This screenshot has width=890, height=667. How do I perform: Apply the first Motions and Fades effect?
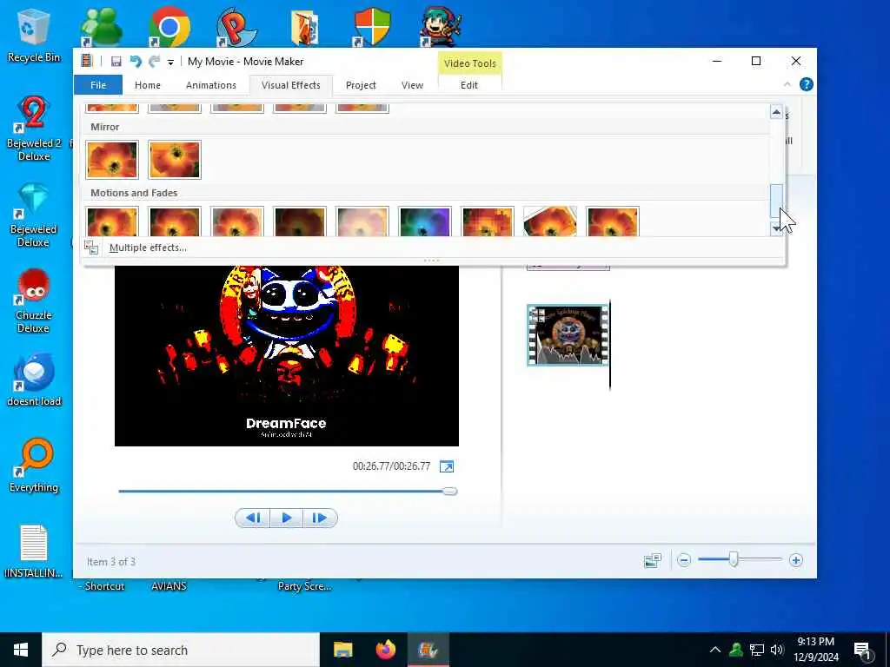112,221
